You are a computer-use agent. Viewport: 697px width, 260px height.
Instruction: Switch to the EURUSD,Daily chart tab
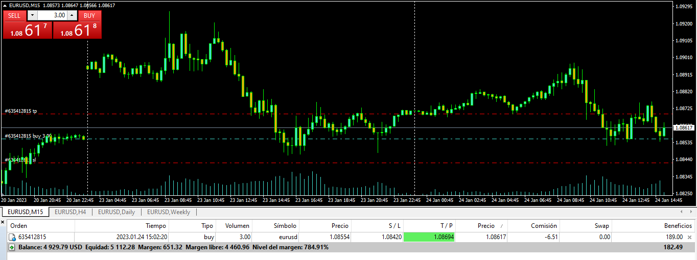click(117, 212)
